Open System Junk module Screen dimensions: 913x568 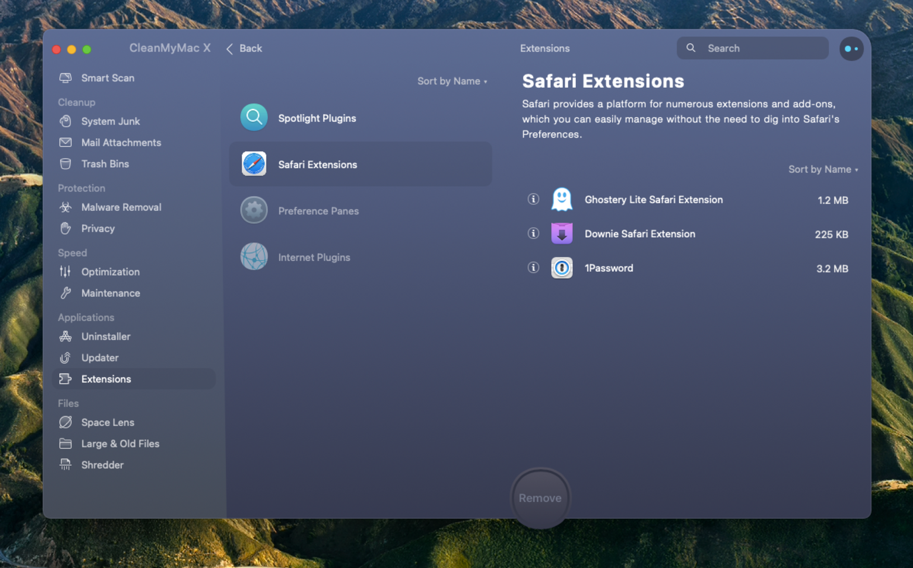click(x=111, y=121)
